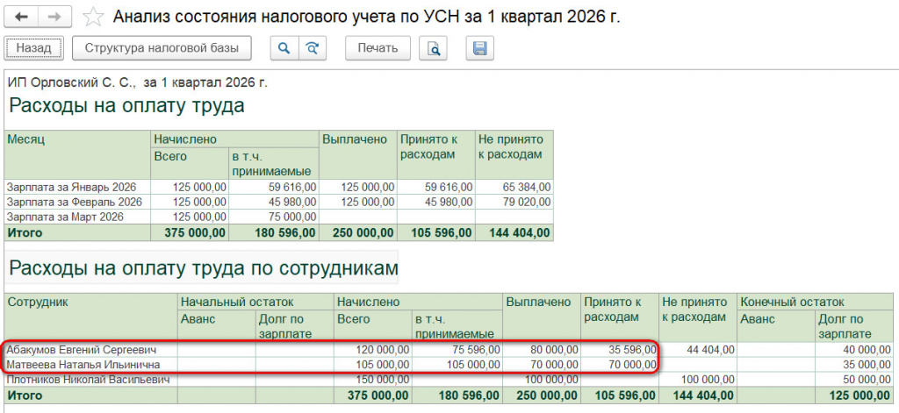Click the 105 596,00 total in monthly table
The width and height of the screenshot is (899, 413).
coord(442,232)
